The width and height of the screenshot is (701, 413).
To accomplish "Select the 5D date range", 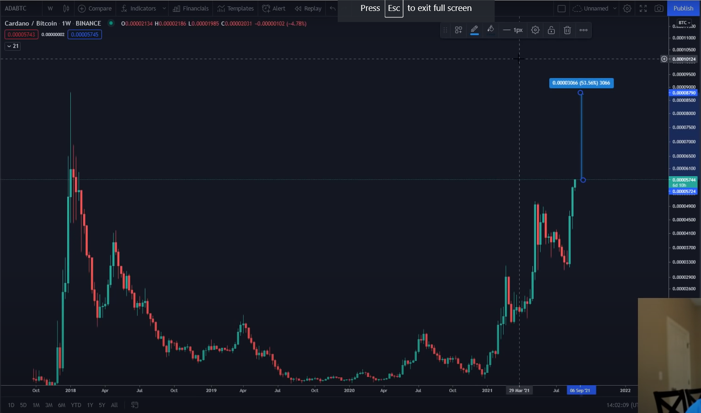I will [23, 405].
